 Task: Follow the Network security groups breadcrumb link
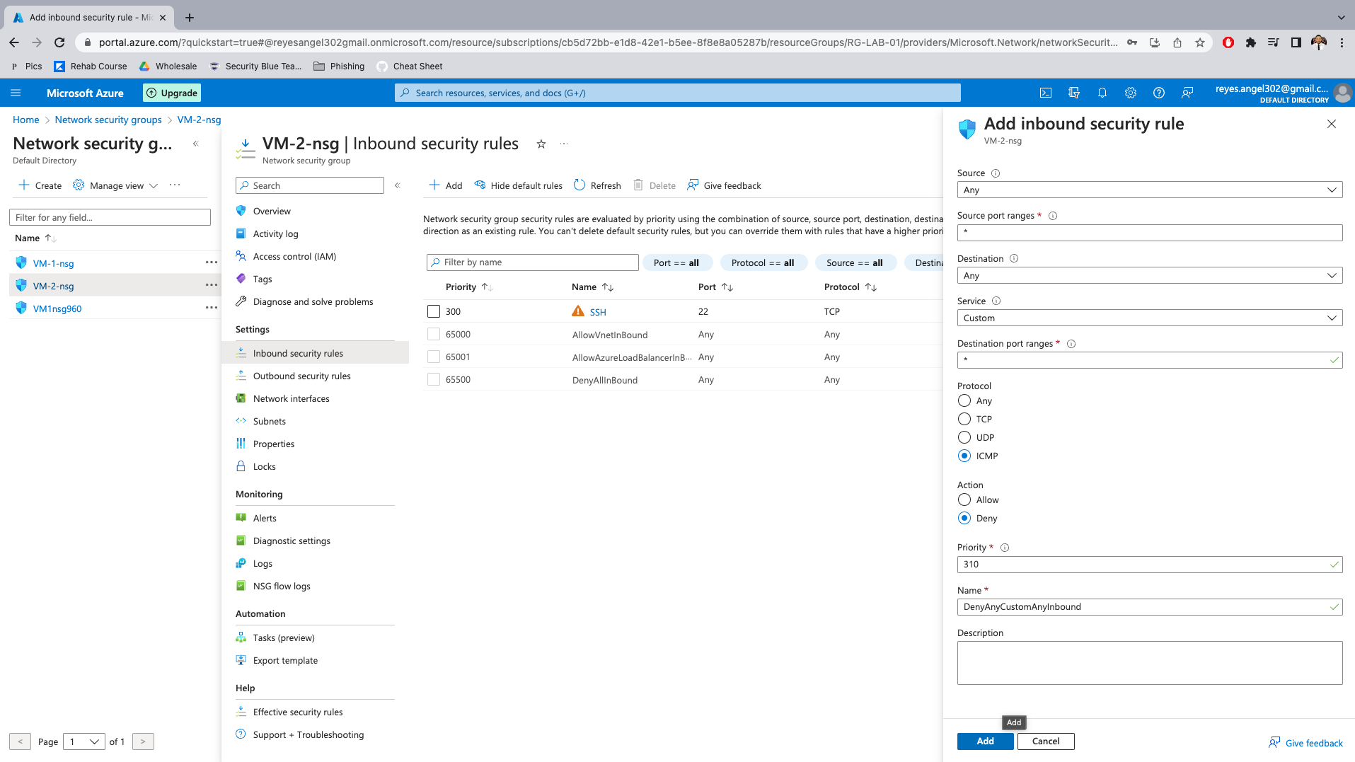[x=108, y=120]
